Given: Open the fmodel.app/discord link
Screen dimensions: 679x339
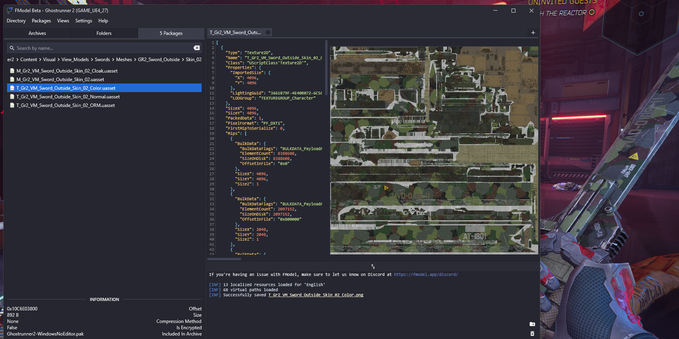Looking at the screenshot, I should tap(426, 275).
